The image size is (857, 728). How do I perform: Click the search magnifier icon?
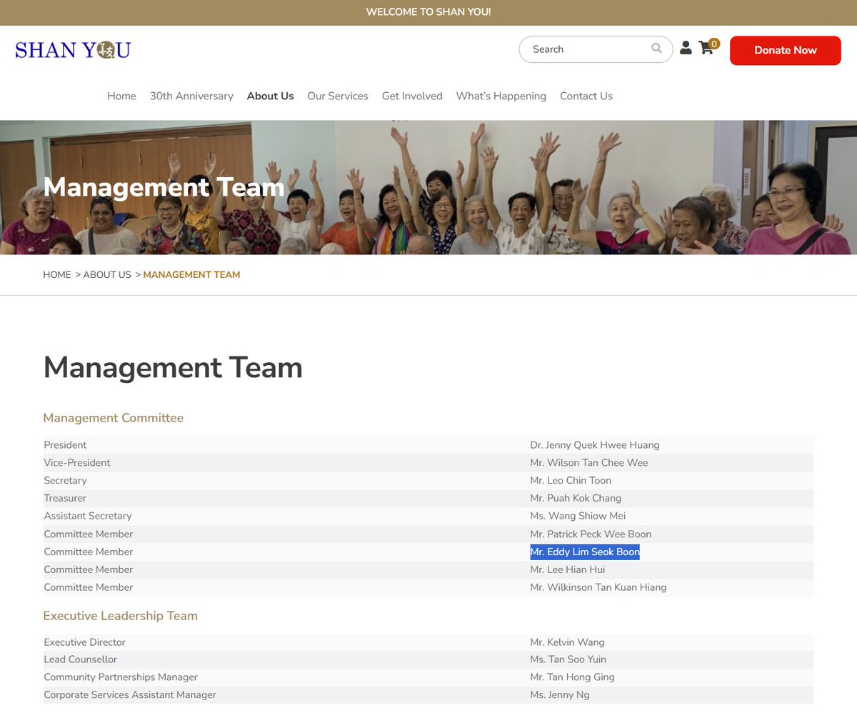click(656, 49)
